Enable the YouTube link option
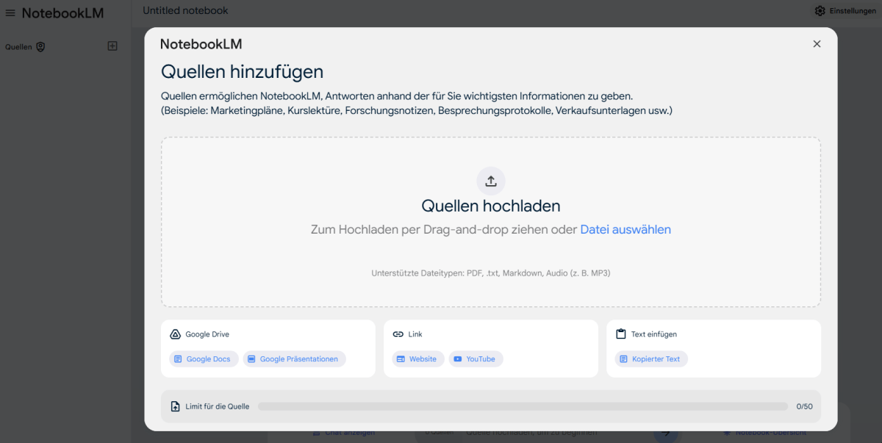The width and height of the screenshot is (882, 443). pos(476,359)
